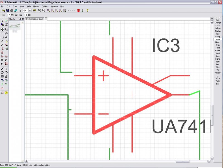Viewport: 223px width, 168px height.
Task: Click the Delete text button in right menu
Action: coord(218,28)
